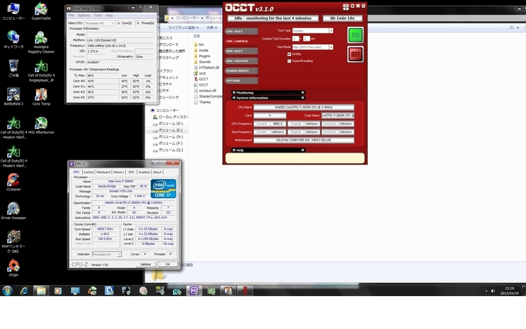Select the GPU : MEMTEST tab in OCCT

241,61
